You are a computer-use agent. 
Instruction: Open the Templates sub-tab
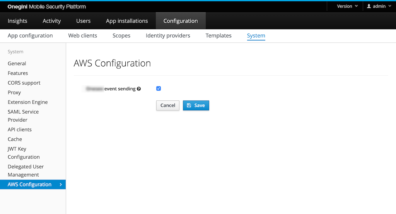(x=218, y=36)
